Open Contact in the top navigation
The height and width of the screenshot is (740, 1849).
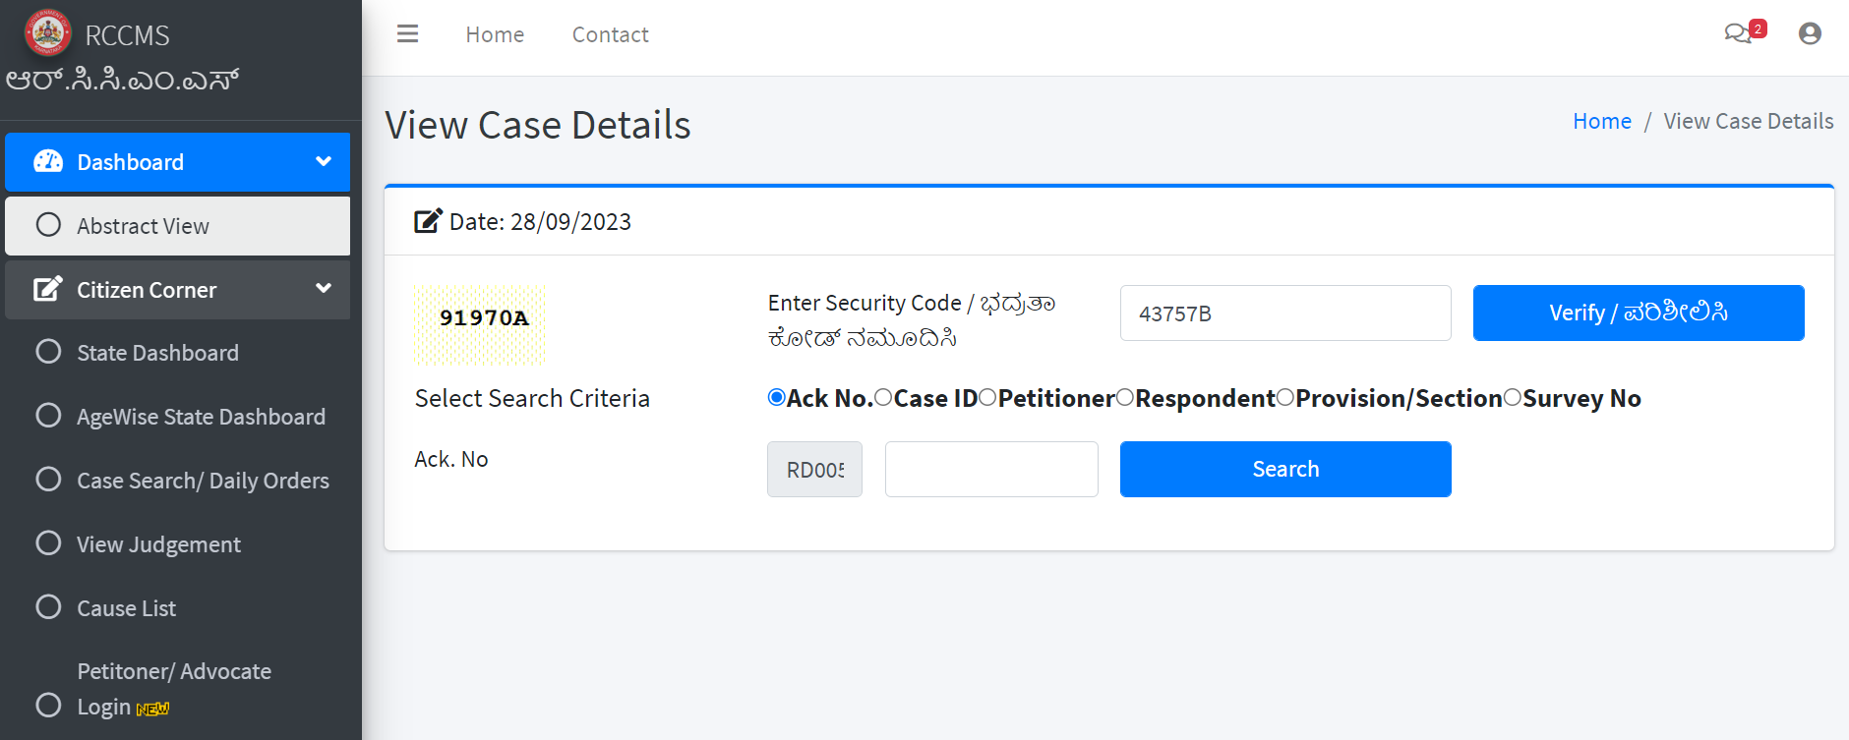[611, 34]
